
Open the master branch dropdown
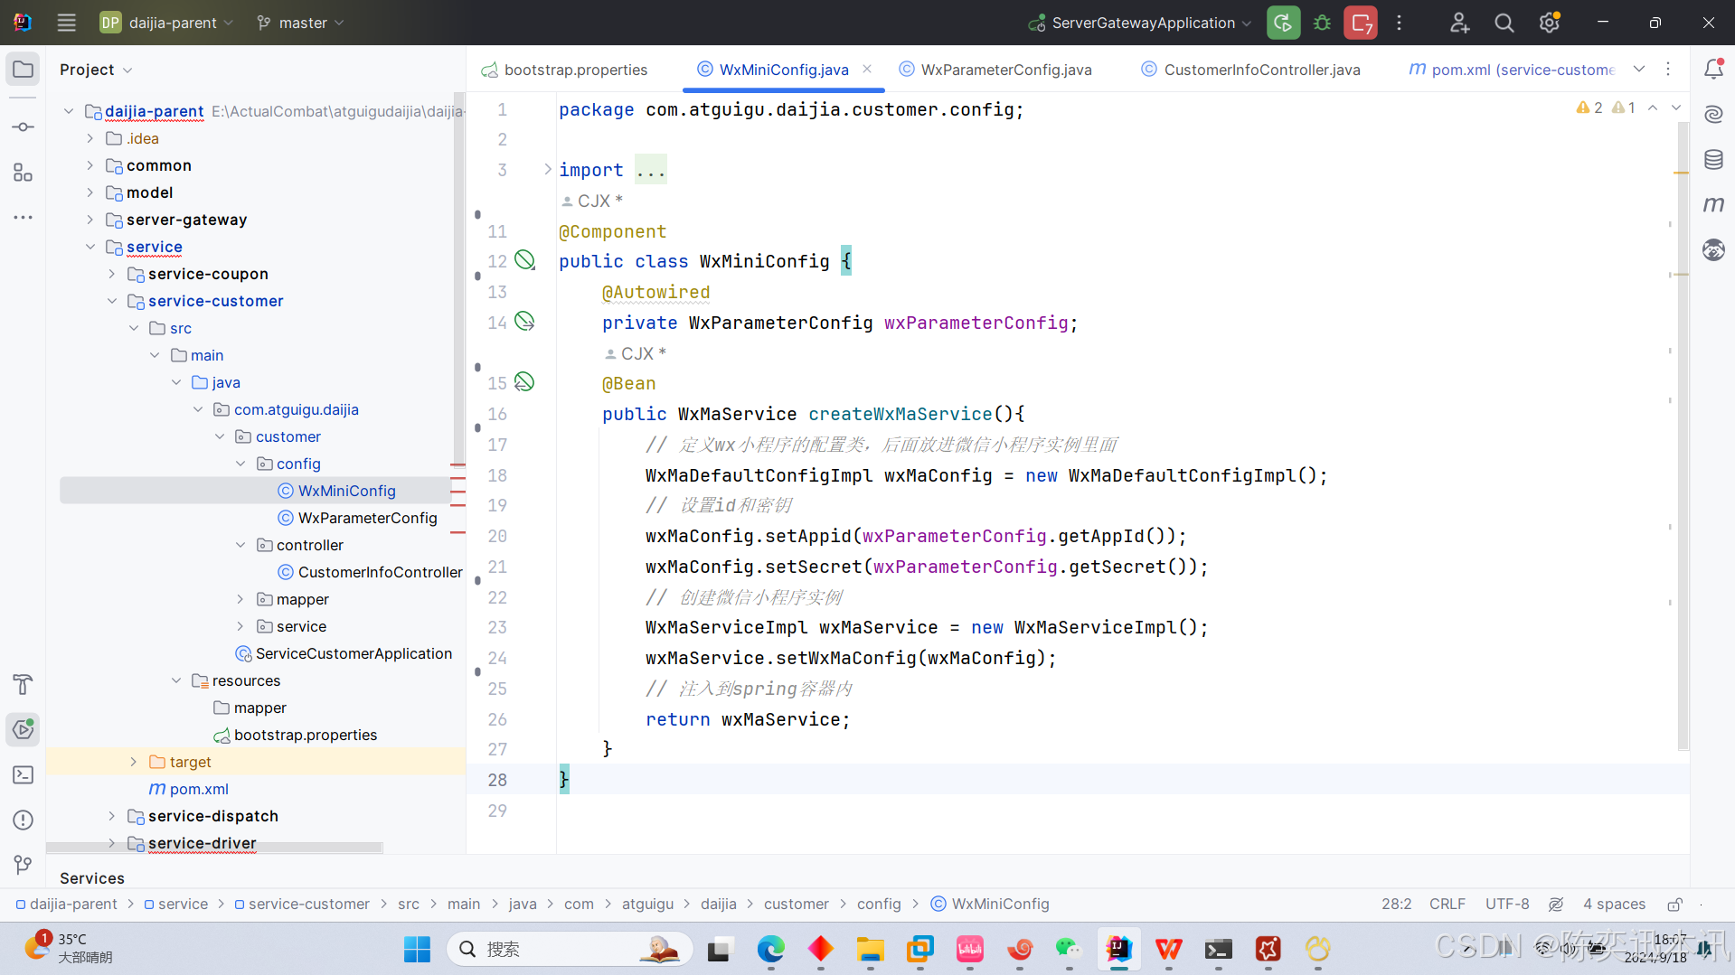click(x=300, y=23)
